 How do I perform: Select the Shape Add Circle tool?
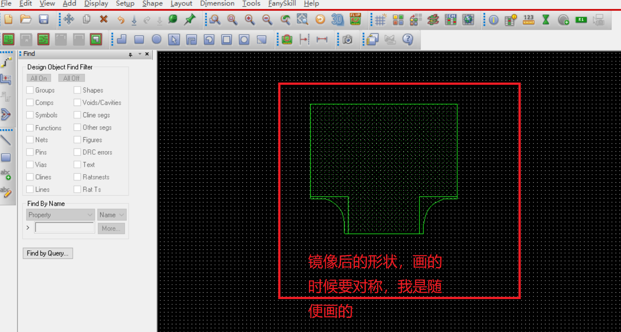pyautogui.click(x=156, y=40)
